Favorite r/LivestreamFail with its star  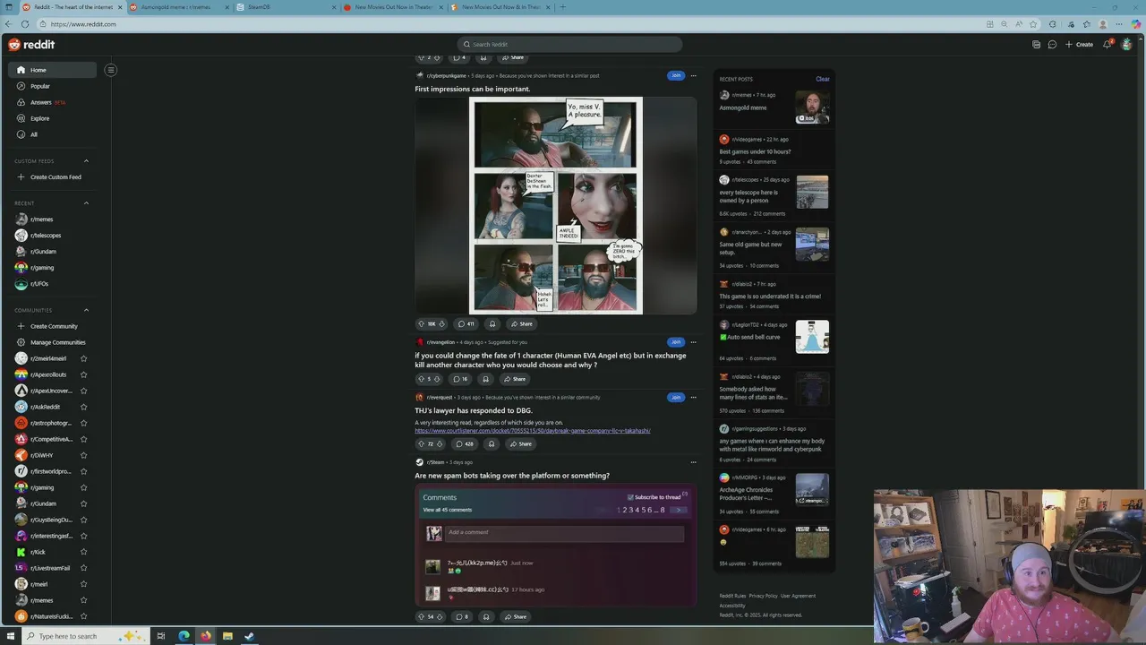(83, 568)
